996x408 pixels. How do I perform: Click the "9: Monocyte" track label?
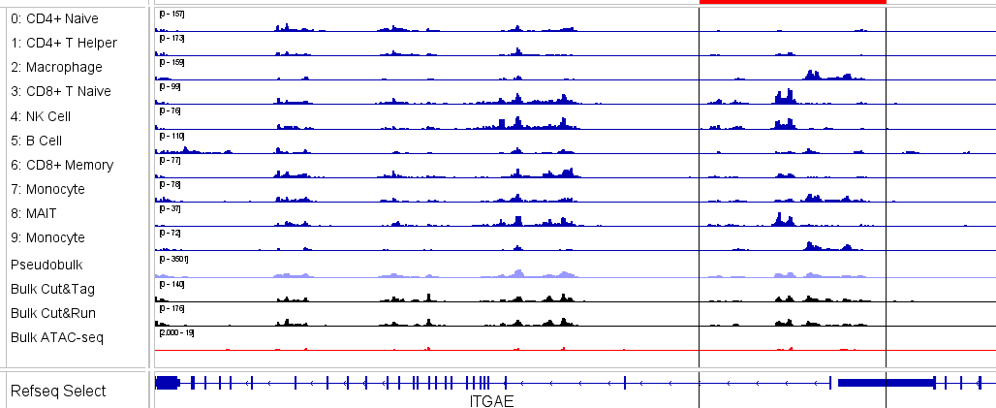click(47, 237)
